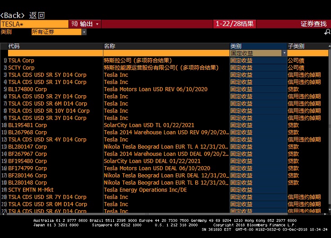Screen dimensions: 331x238
Task: Click Tesla Motors Loan USD REV 06/10/2020
Action: point(156,89)
